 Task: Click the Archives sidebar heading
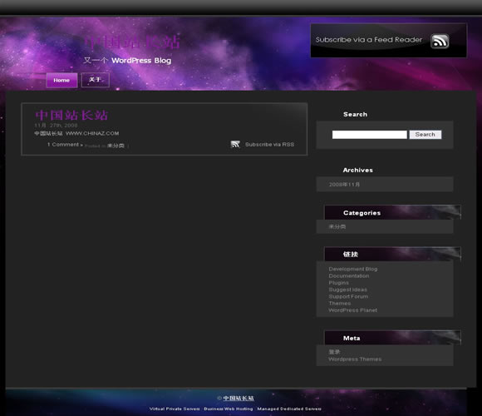pos(358,171)
